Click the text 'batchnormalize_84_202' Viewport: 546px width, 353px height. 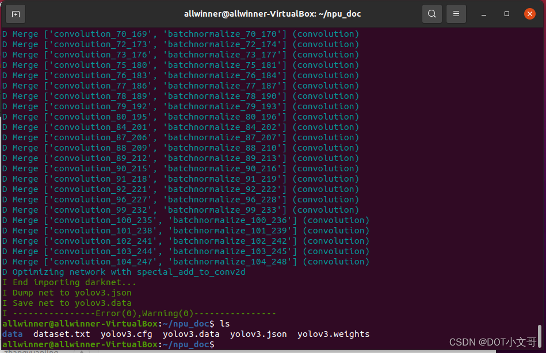coord(222,128)
